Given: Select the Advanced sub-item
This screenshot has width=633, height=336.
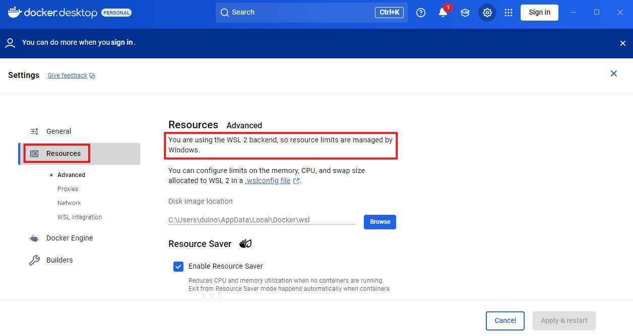Looking at the screenshot, I should coord(71,175).
